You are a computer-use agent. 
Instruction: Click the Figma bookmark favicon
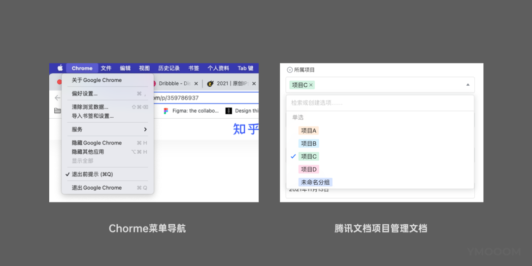(x=166, y=111)
